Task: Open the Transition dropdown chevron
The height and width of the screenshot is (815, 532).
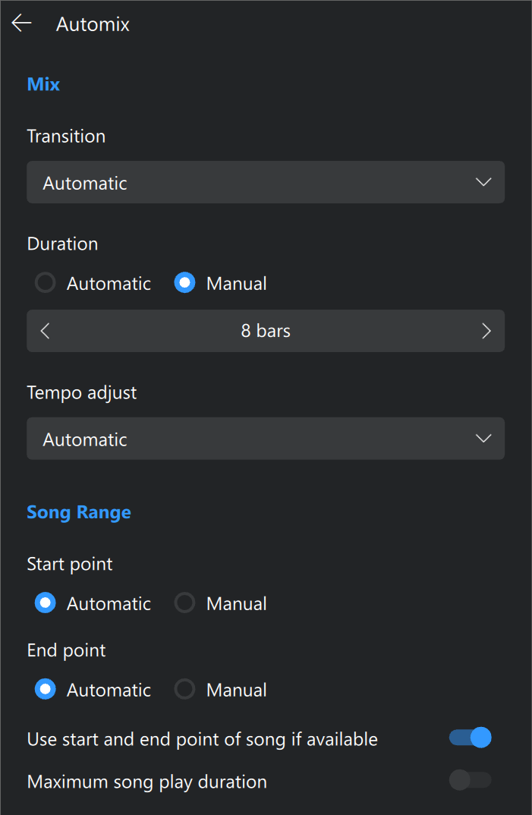Action: 483,182
